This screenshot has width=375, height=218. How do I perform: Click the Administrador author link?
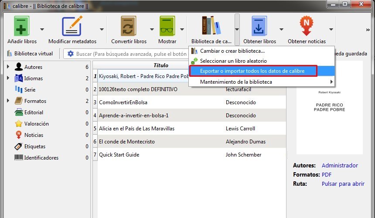click(340, 166)
